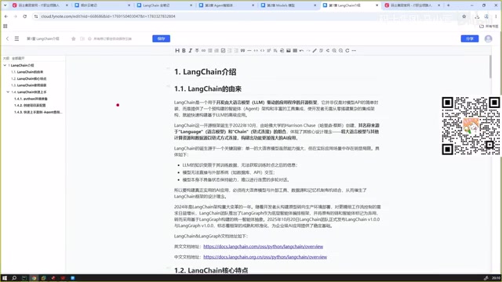Screen dimensions: 502x282
Task: Toggle italic formatting in editor toolbar
Action: (190, 50)
